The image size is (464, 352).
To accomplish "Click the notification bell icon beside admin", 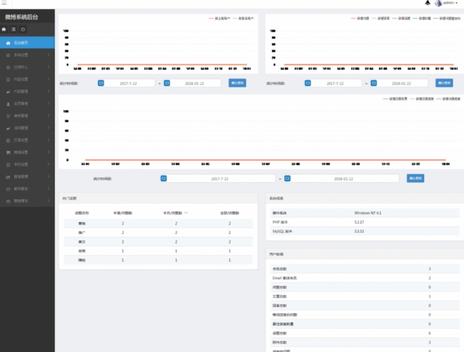I will (x=428, y=3).
